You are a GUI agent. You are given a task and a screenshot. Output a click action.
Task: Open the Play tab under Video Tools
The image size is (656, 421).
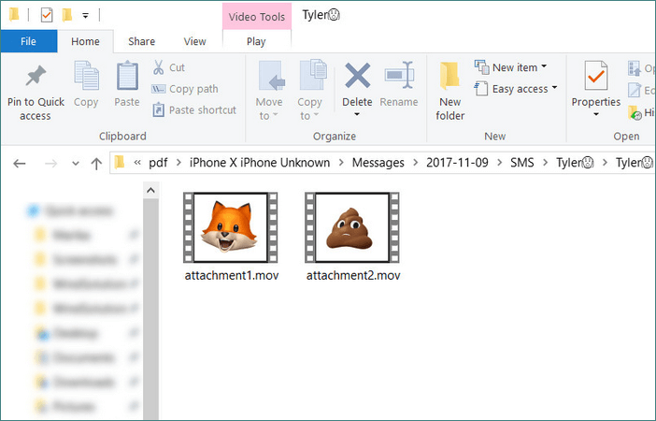click(256, 41)
